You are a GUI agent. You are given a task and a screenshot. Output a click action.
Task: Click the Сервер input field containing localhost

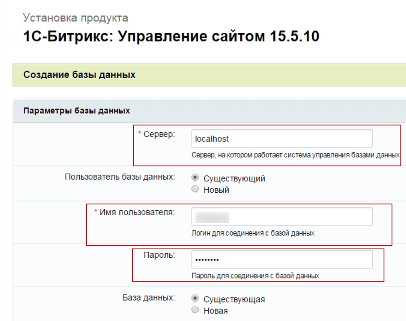click(x=282, y=139)
